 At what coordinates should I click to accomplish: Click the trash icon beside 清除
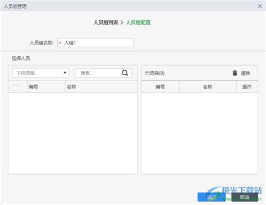click(235, 73)
